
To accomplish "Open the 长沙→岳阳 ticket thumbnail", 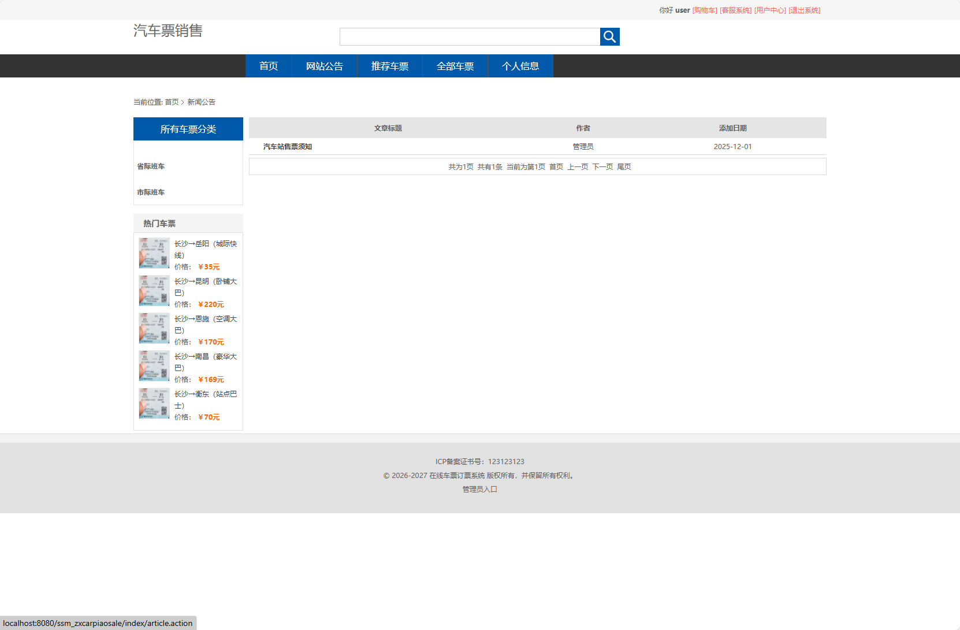I will point(154,253).
